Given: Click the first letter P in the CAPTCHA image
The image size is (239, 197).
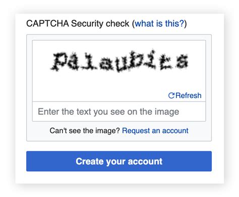Looking at the screenshot, I should point(58,62).
